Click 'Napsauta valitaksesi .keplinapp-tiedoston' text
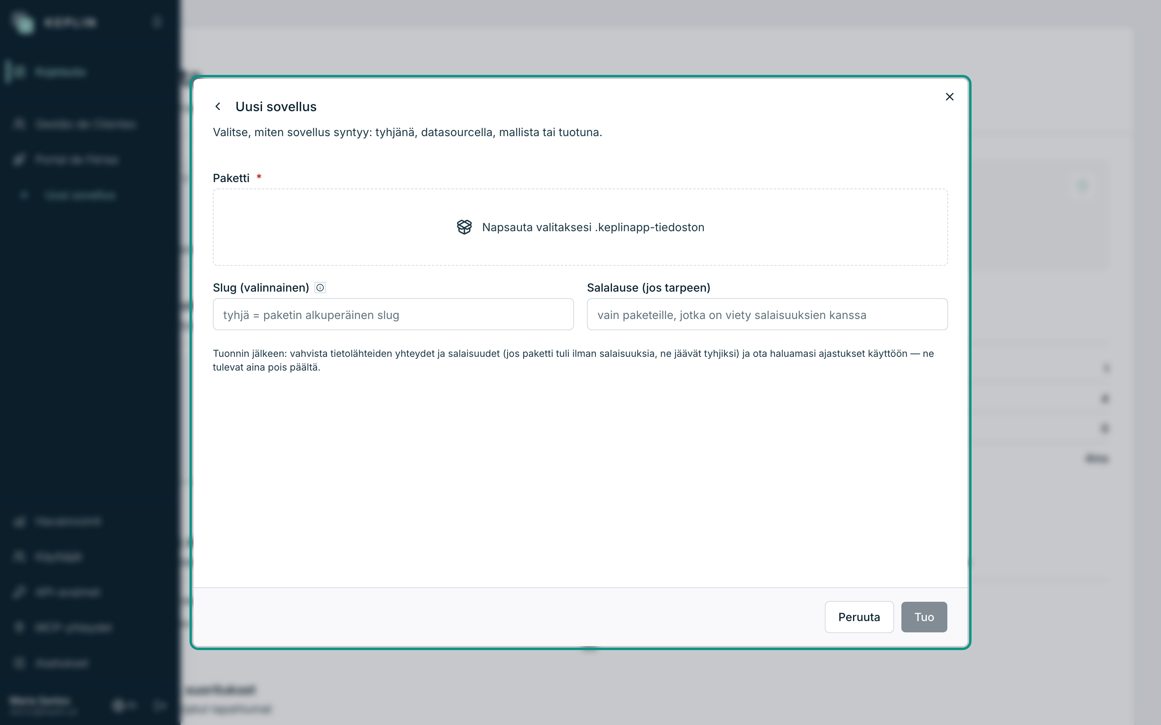1161x725 pixels. click(x=593, y=227)
